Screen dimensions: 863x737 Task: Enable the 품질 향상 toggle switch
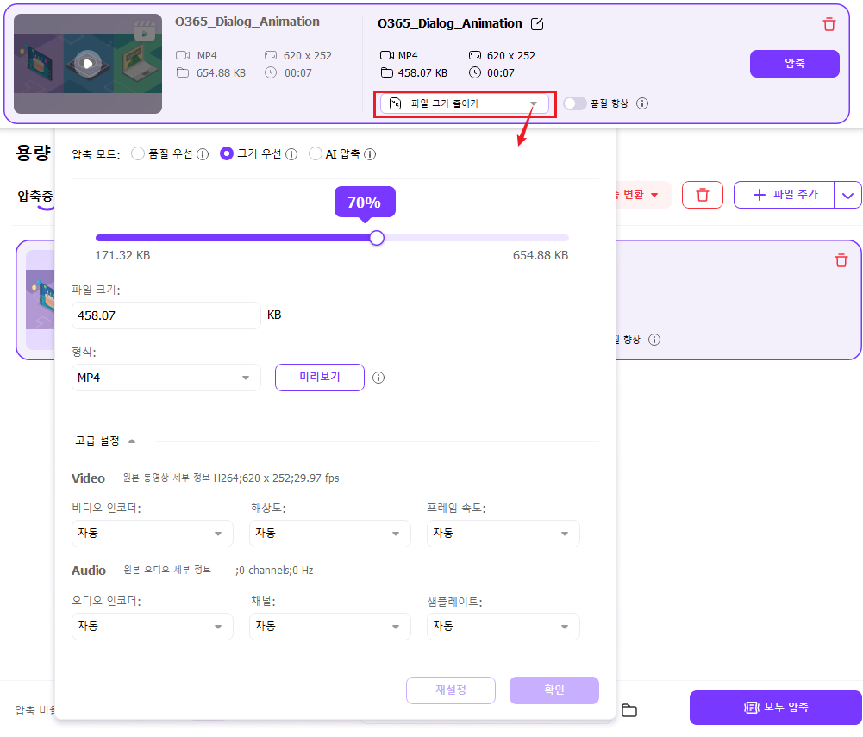574,103
